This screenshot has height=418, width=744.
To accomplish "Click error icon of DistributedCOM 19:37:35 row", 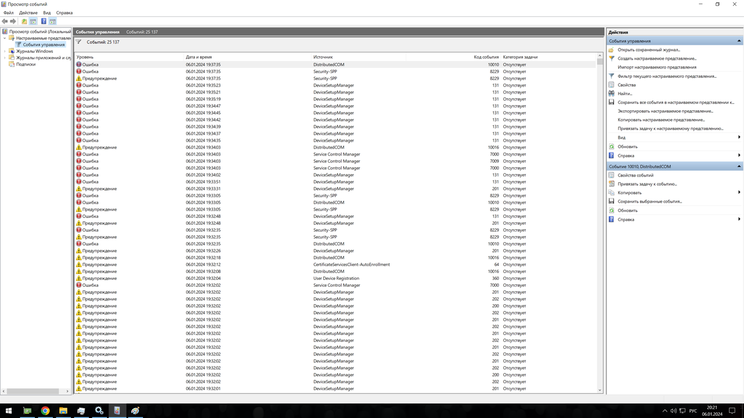I will click(x=79, y=64).
